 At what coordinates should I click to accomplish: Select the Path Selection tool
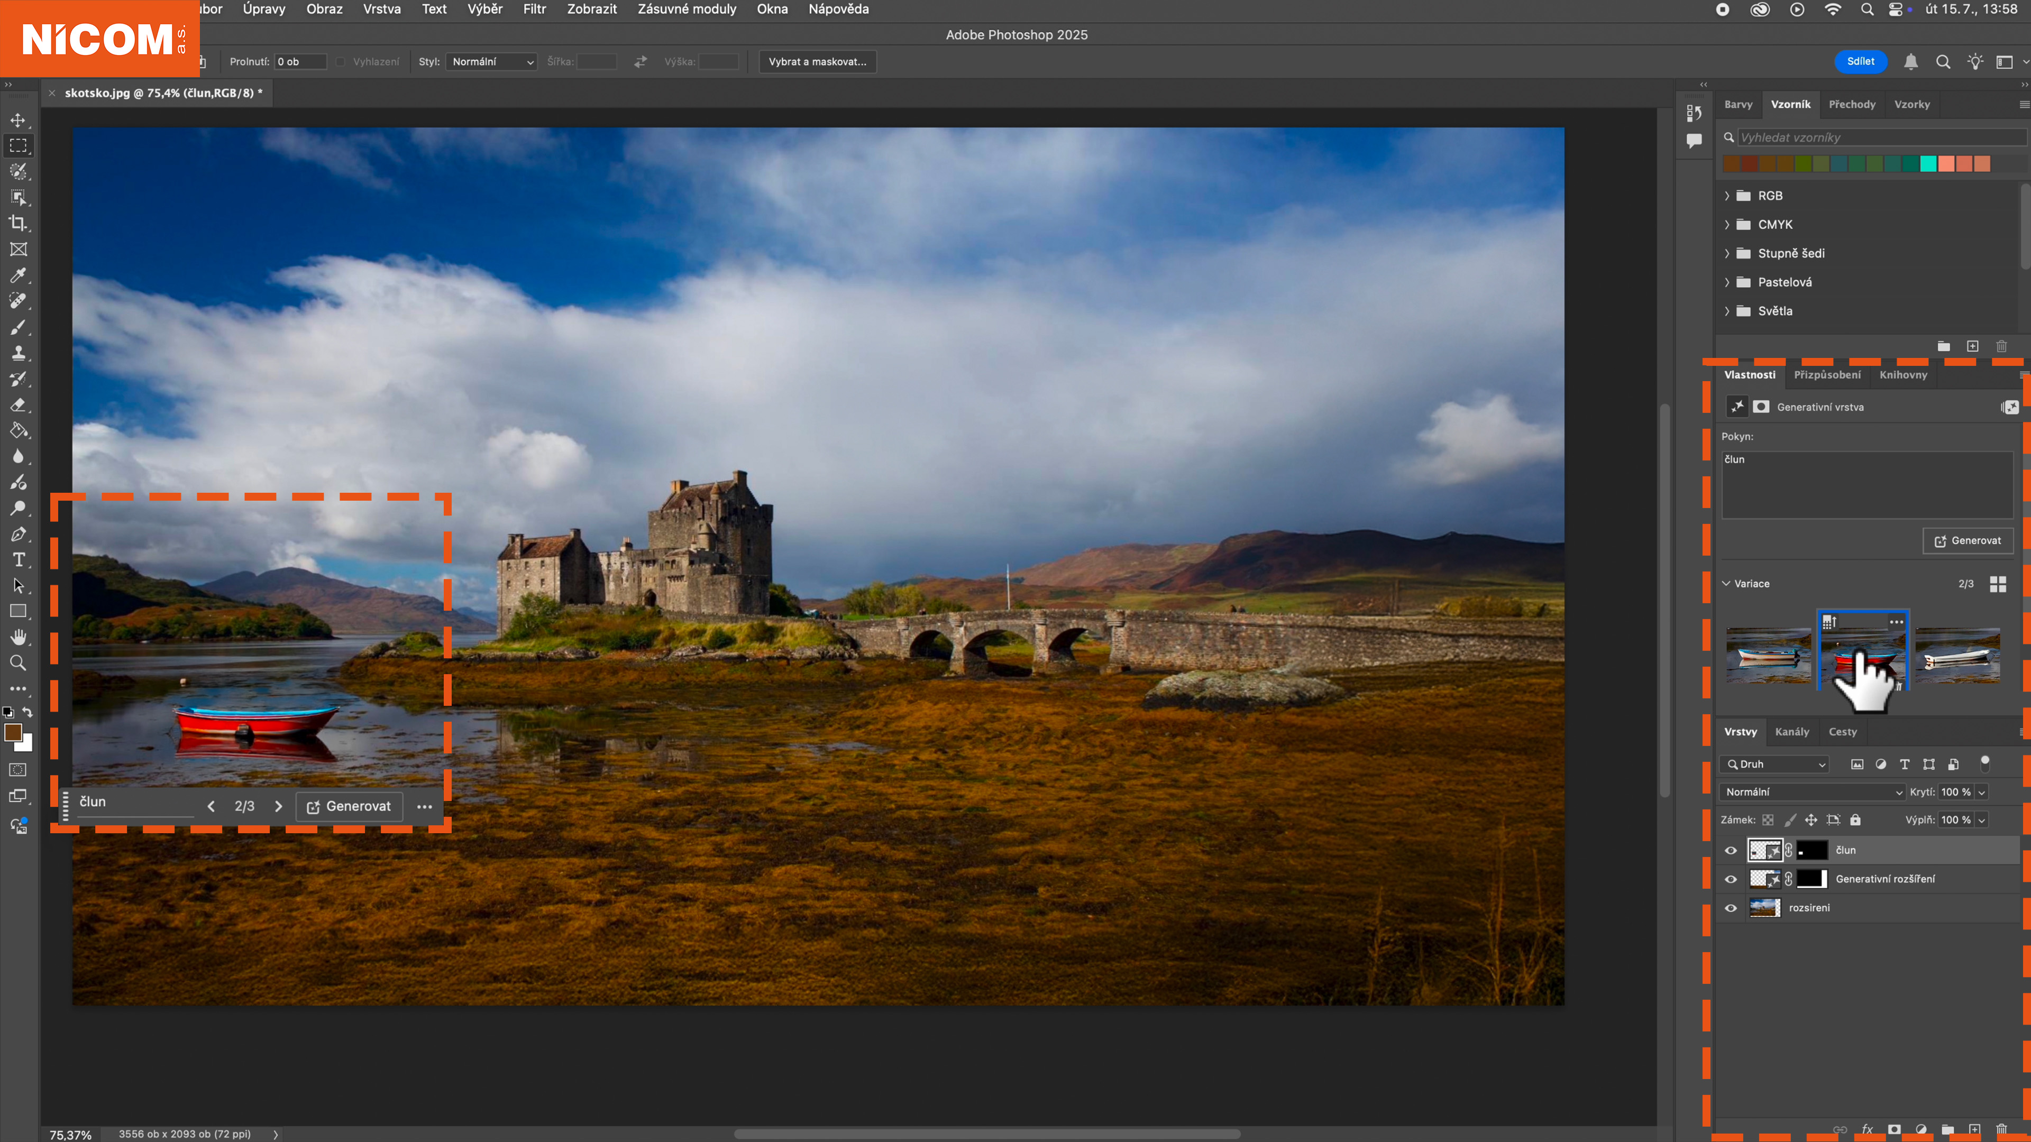(18, 586)
